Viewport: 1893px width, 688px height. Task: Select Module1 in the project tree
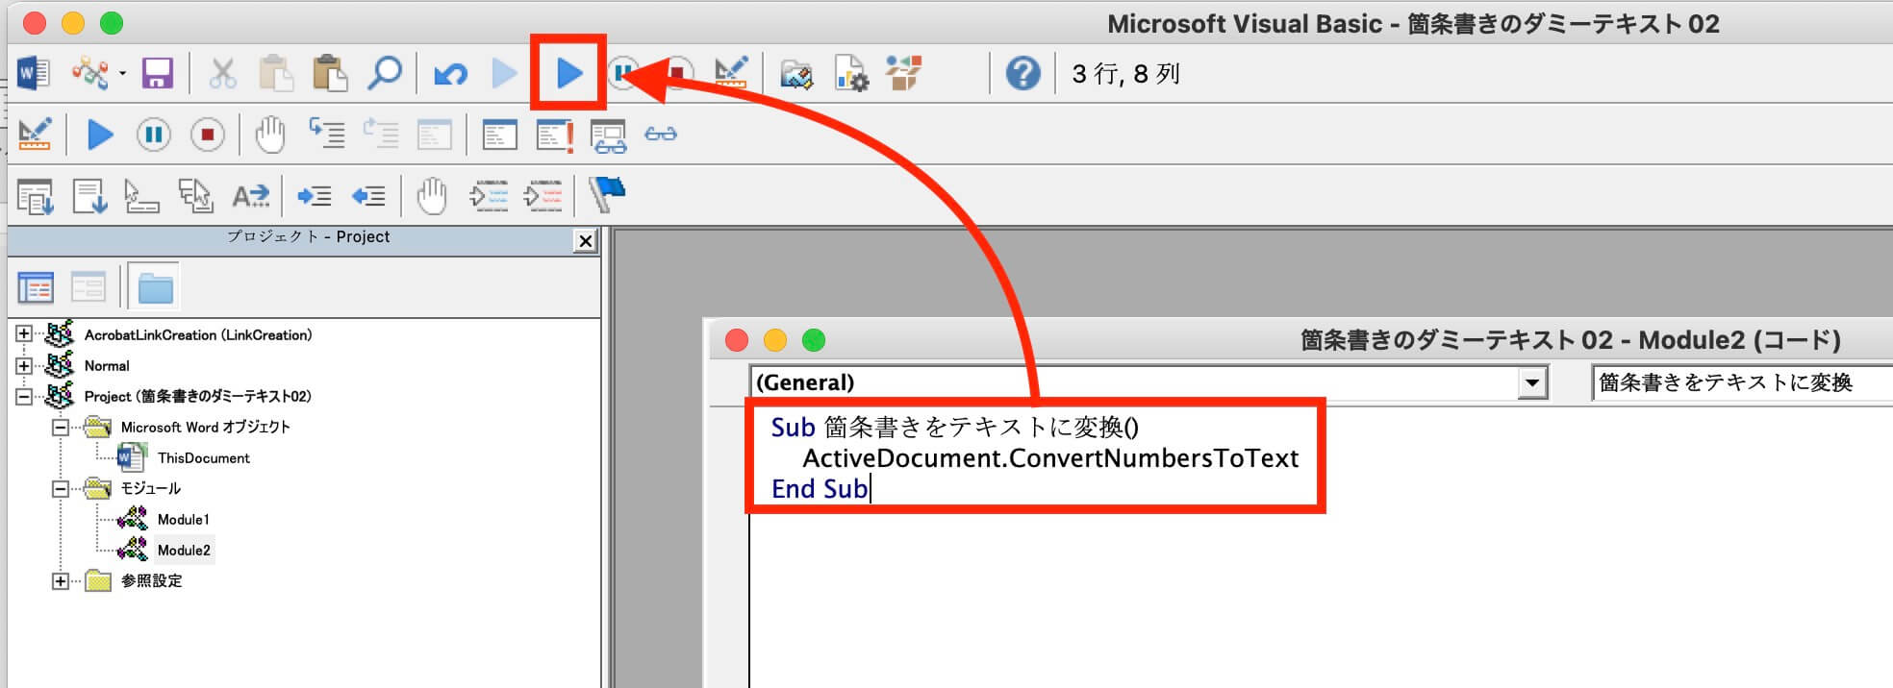pyautogui.click(x=183, y=520)
